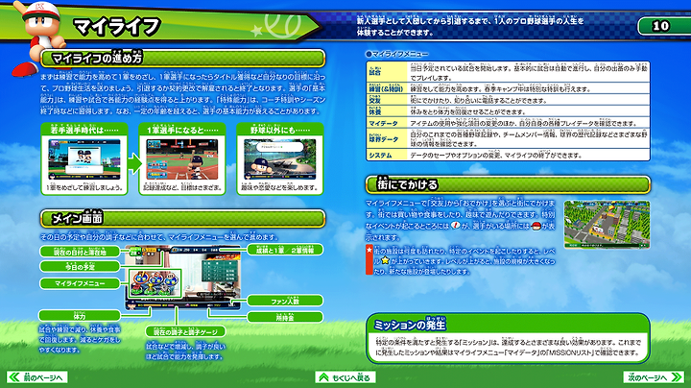
Task: Click the 体力 callout label
Action: click(x=80, y=316)
